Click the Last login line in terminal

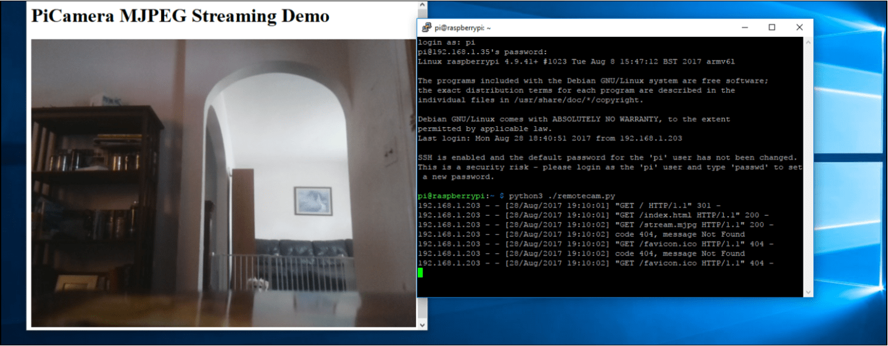tap(549, 139)
